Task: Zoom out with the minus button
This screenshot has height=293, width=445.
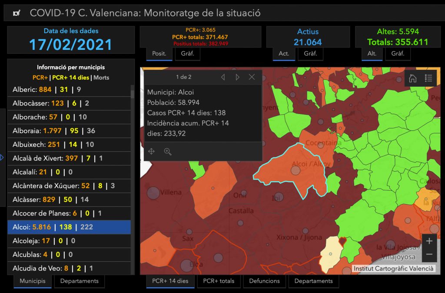Action: (429, 254)
